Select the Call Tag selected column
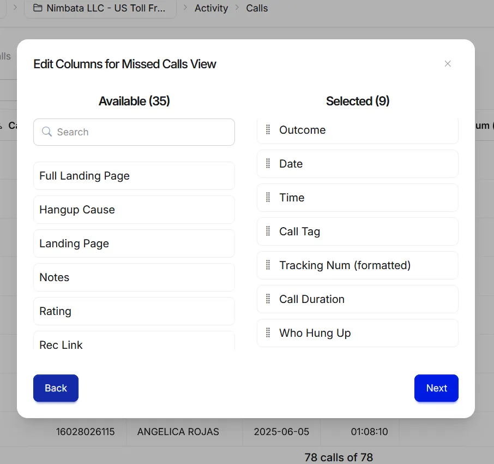Viewport: 494px width, 464px height. click(x=358, y=231)
